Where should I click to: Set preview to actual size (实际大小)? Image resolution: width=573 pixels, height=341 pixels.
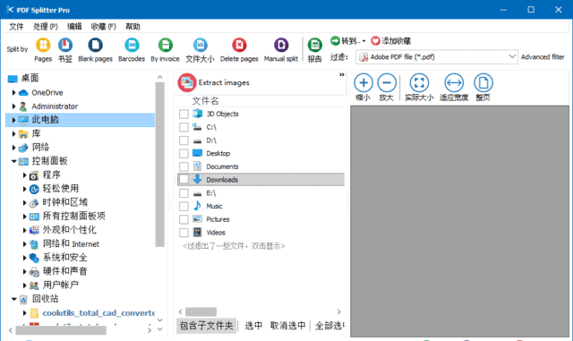[419, 83]
